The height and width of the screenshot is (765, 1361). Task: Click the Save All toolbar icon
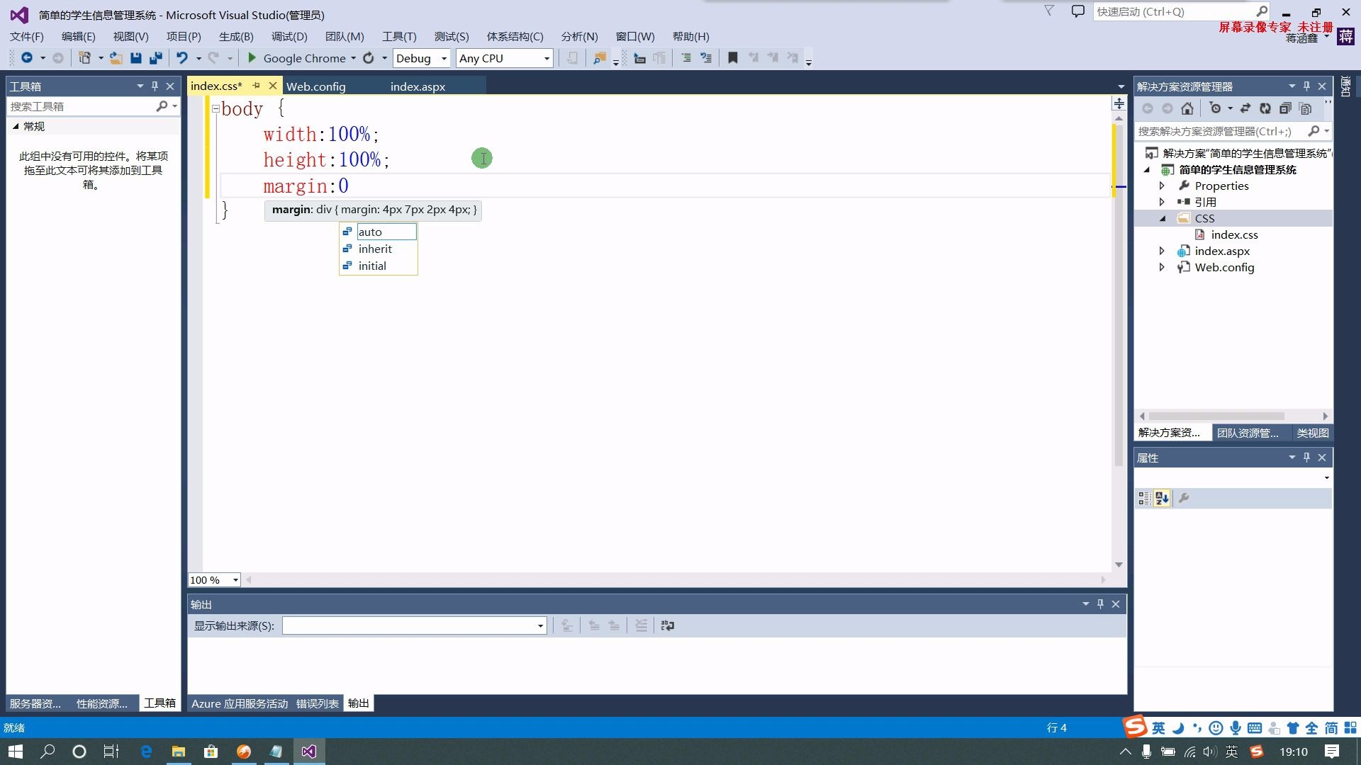click(156, 58)
